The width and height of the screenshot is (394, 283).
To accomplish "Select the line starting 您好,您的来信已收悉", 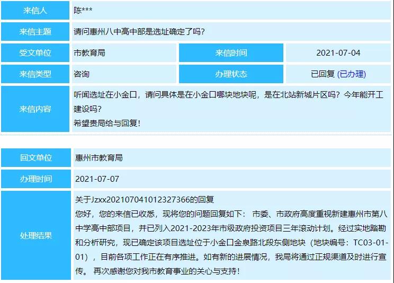I will click(231, 214).
